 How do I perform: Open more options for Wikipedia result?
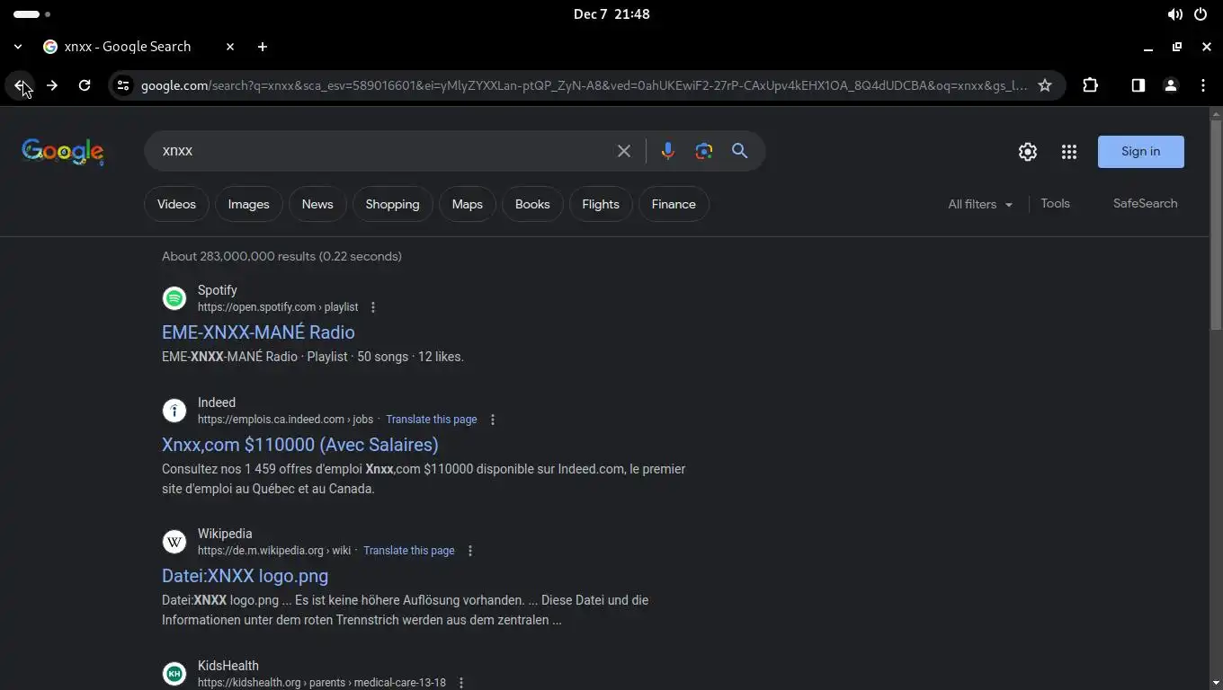[469, 551]
